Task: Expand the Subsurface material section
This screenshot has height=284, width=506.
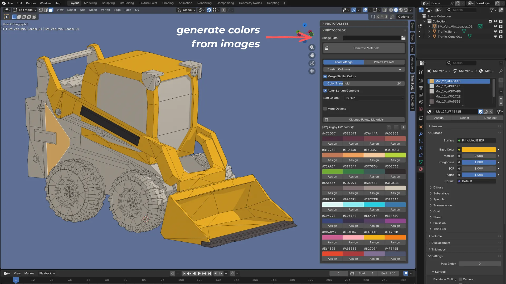Action: [x=441, y=193]
